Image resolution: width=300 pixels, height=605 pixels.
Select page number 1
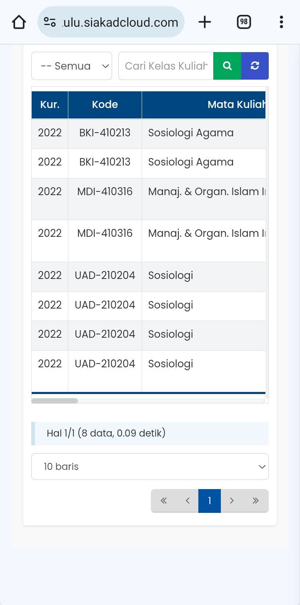pyautogui.click(x=210, y=501)
